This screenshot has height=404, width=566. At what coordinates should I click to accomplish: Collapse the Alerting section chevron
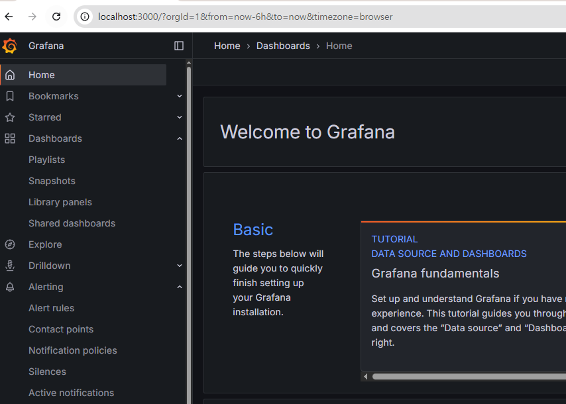(x=180, y=287)
